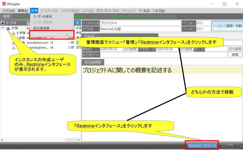
Task: Click the 開始日 field showing 2020/05/22
Action: (112, 49)
